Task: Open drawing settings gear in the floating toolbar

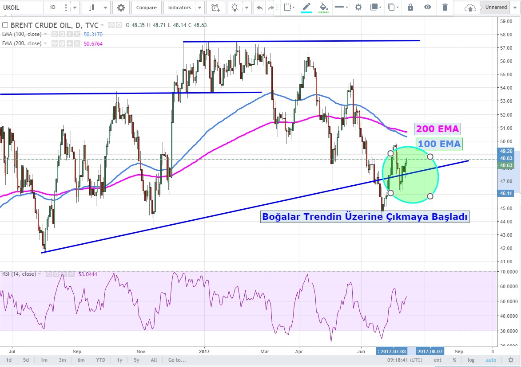Action: [x=358, y=7]
